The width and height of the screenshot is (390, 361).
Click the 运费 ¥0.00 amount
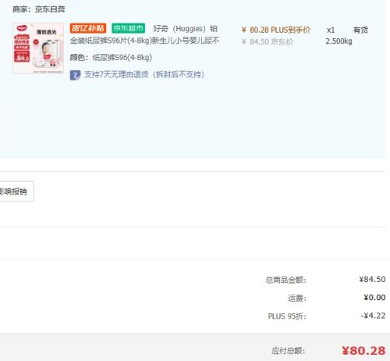tap(374, 298)
